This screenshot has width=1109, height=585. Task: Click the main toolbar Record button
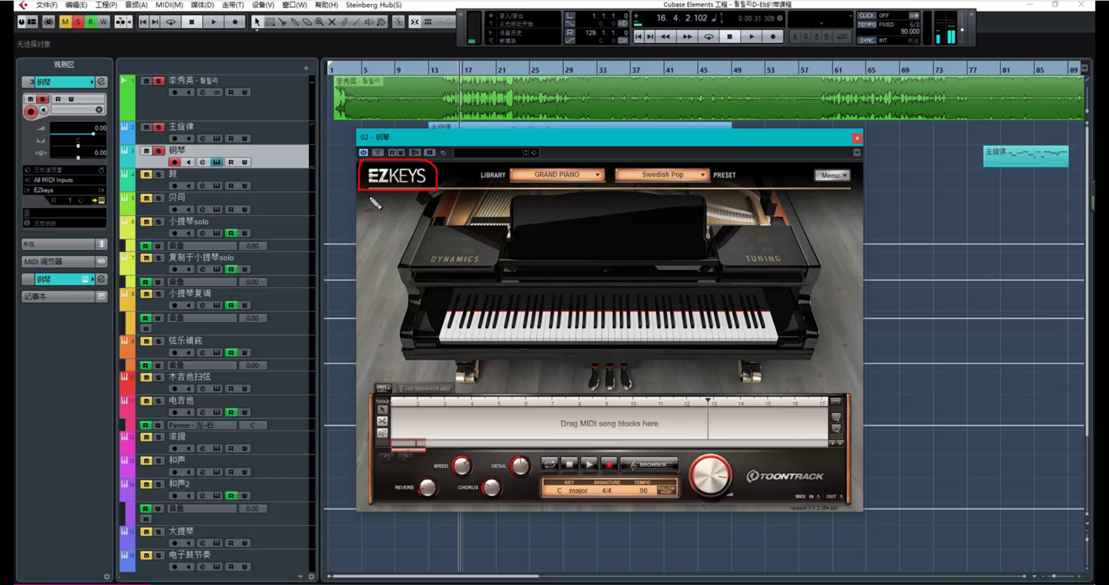tap(235, 22)
